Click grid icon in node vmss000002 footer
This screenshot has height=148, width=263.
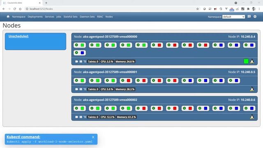coord(81,117)
